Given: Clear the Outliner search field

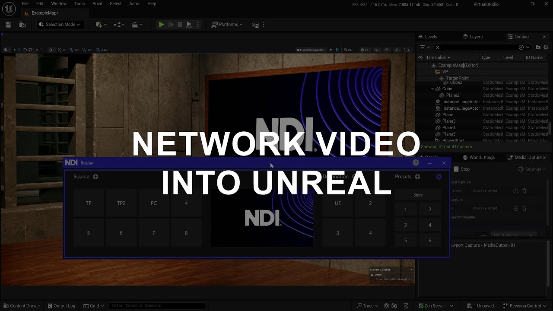Looking at the screenshot, I should (x=437, y=47).
